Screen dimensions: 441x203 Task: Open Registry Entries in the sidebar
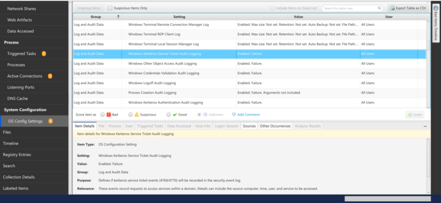(34, 155)
